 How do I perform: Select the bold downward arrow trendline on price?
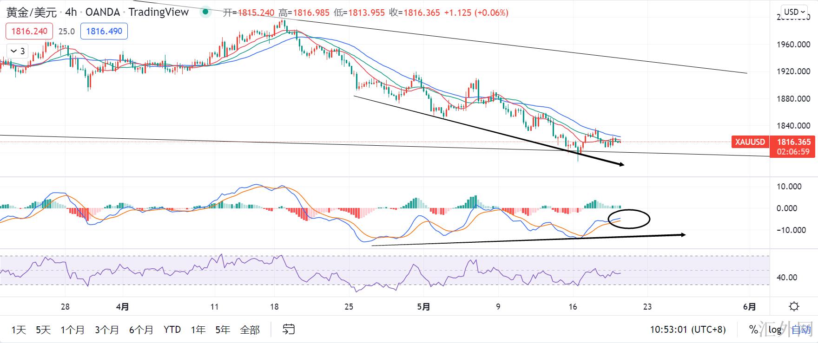point(488,131)
